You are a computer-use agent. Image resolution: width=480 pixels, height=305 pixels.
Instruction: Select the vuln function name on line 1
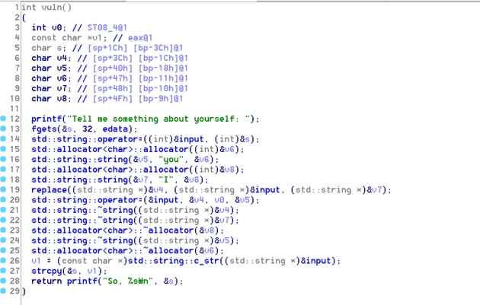[52, 7]
